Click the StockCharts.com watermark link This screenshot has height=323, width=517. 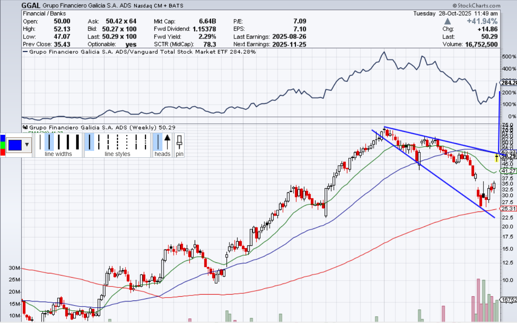pyautogui.click(x=476, y=6)
